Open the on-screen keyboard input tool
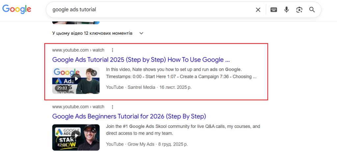 coord(273,10)
